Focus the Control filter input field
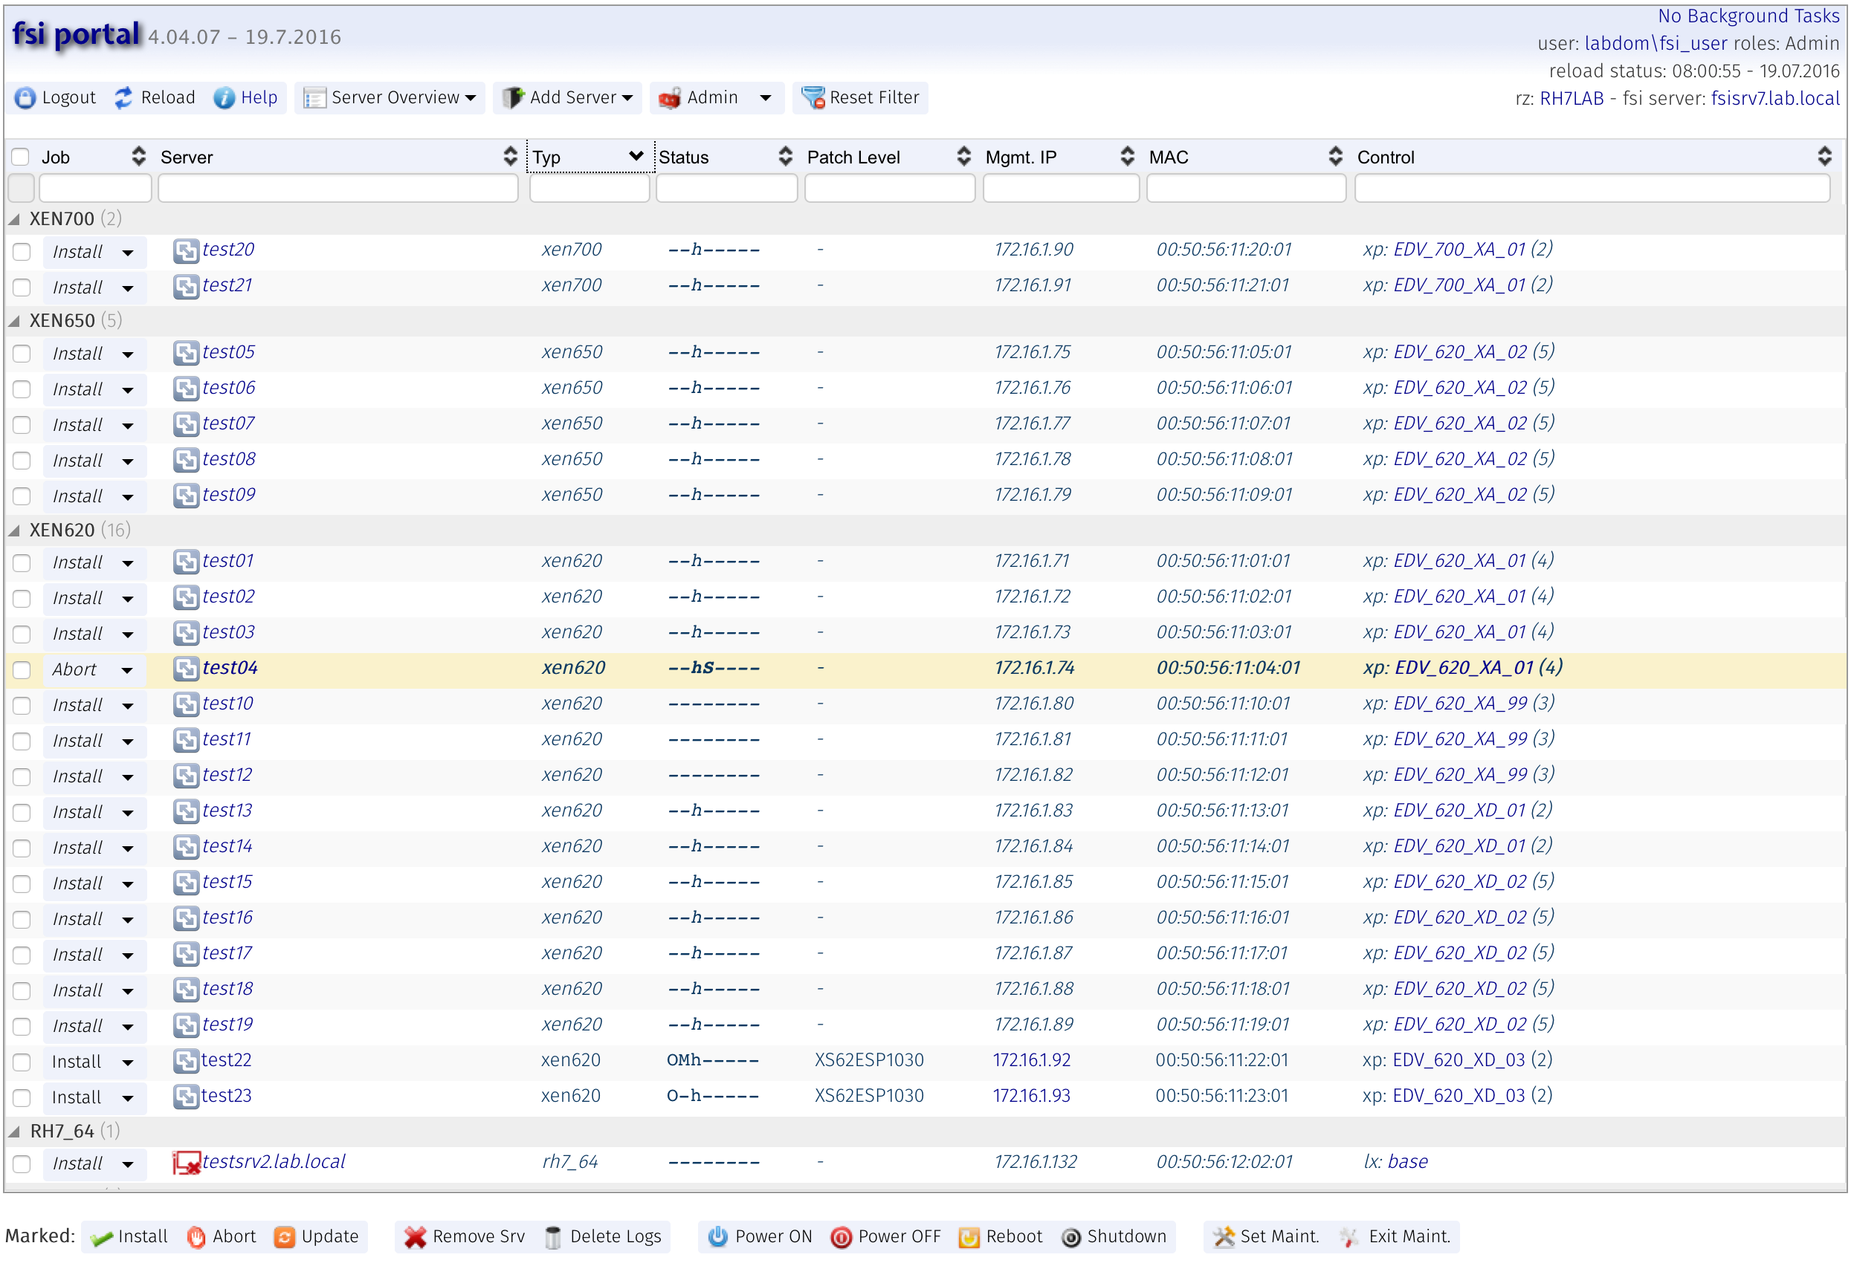The height and width of the screenshot is (1266, 1854). [x=1592, y=188]
